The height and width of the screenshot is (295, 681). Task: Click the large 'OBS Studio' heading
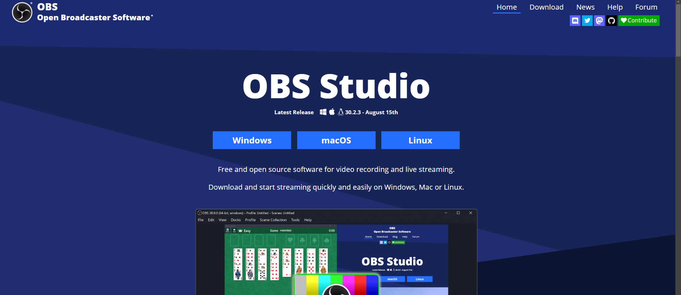(336, 86)
